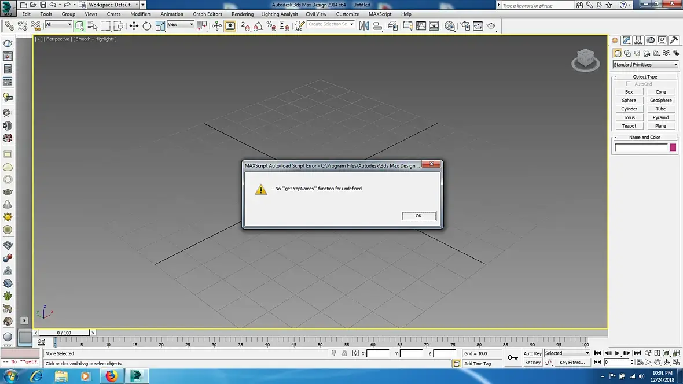
Task: Toggle Angle Snap
Action: pos(258,26)
